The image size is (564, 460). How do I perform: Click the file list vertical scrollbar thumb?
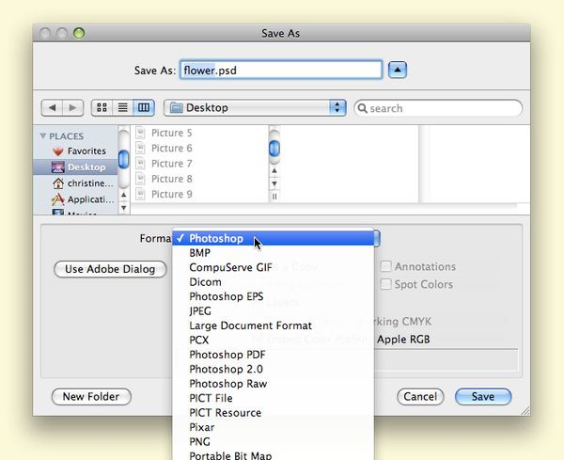[x=274, y=149]
